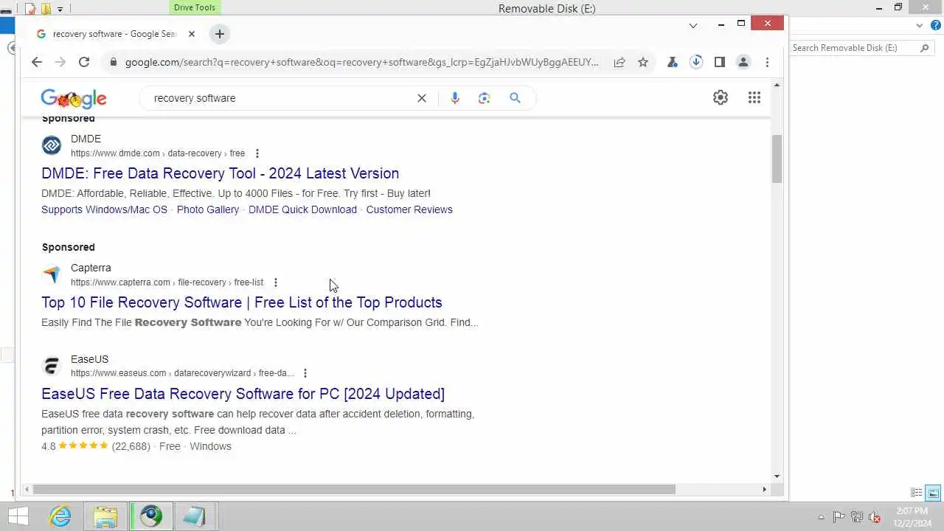Screen dimensions: 944x531
Task: Close the recovery software tab
Action: coord(192,34)
